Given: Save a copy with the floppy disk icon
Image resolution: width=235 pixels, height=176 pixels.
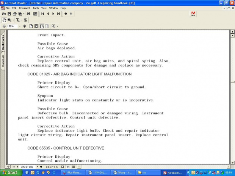Looking at the screenshot, I should tap(9, 14).
